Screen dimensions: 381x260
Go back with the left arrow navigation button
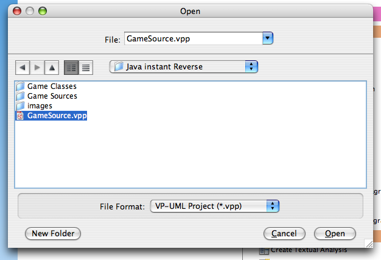23,68
